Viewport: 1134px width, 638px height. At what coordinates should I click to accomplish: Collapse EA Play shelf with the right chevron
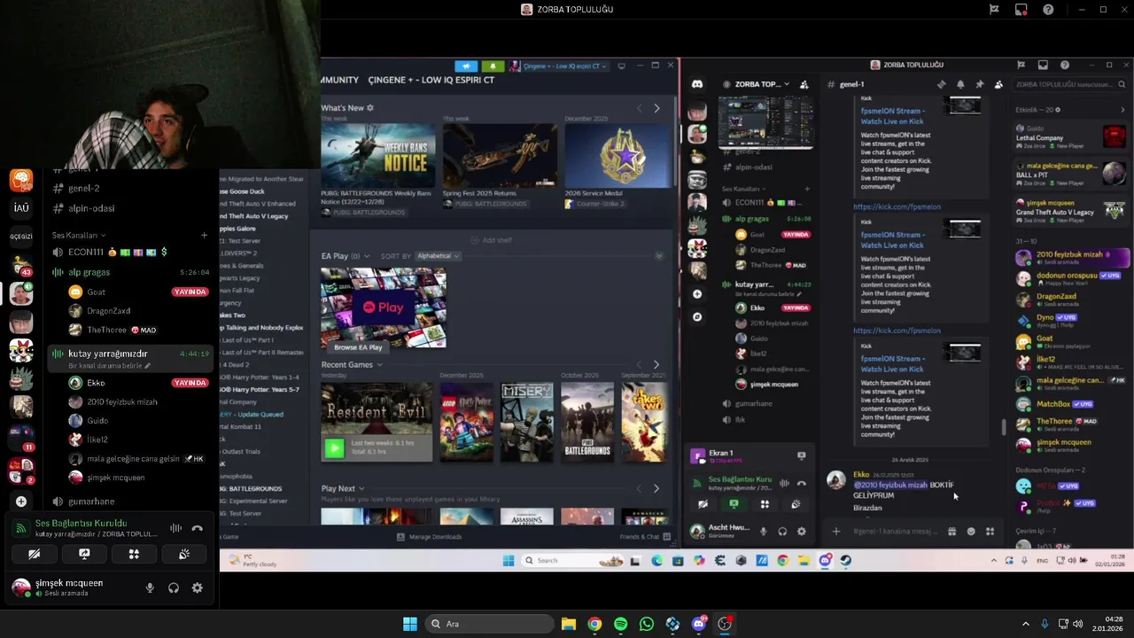pyautogui.click(x=658, y=256)
